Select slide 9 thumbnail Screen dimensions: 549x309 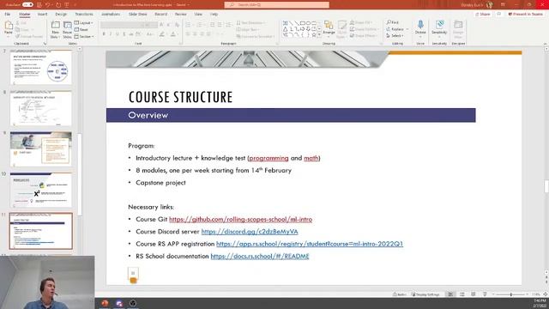[40, 148]
